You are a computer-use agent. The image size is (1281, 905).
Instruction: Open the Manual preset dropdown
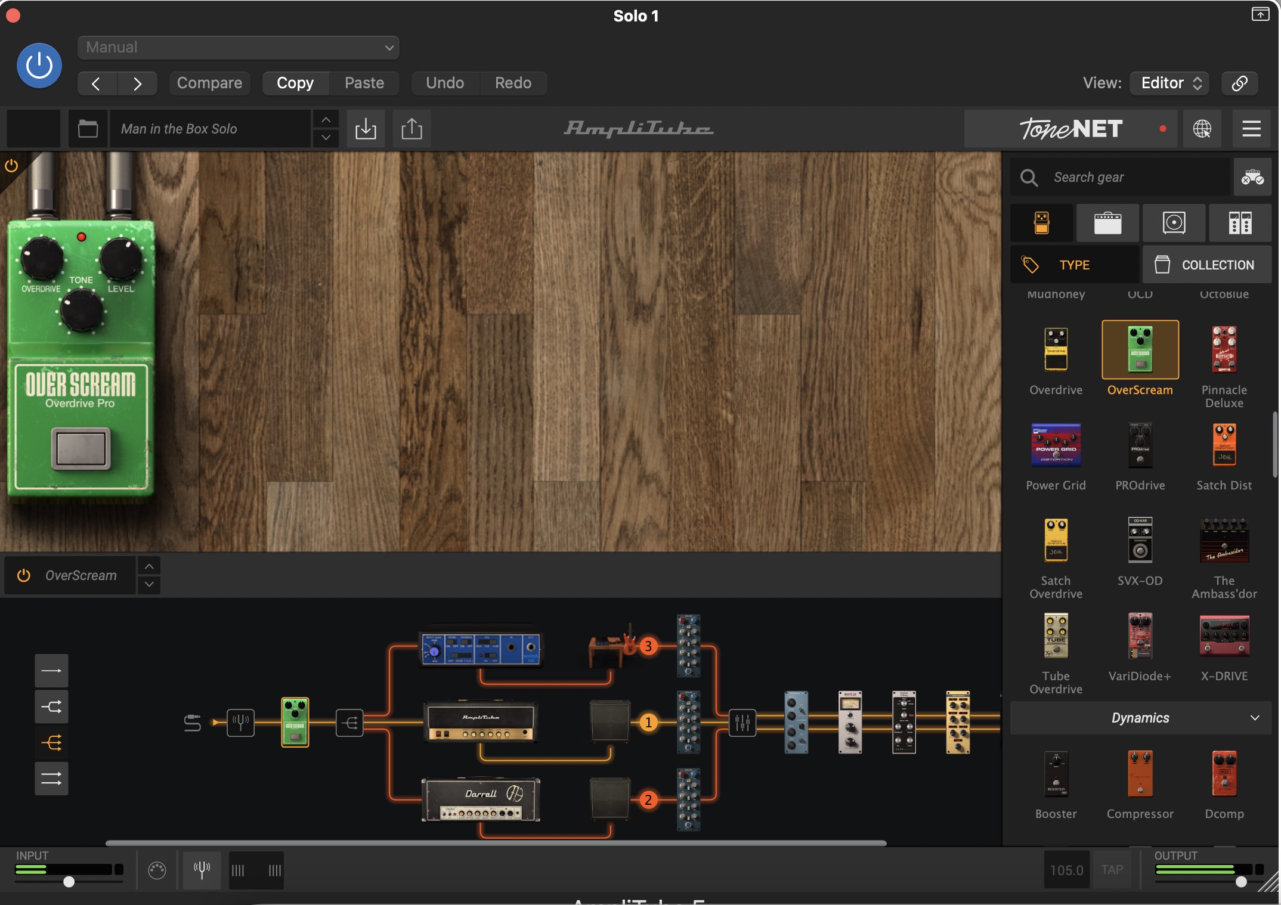[x=239, y=48]
